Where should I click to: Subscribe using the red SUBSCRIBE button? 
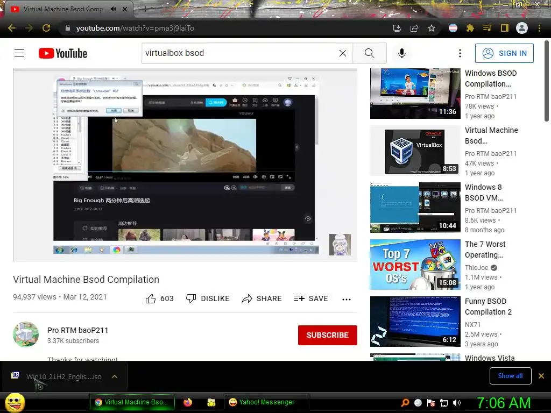328,335
